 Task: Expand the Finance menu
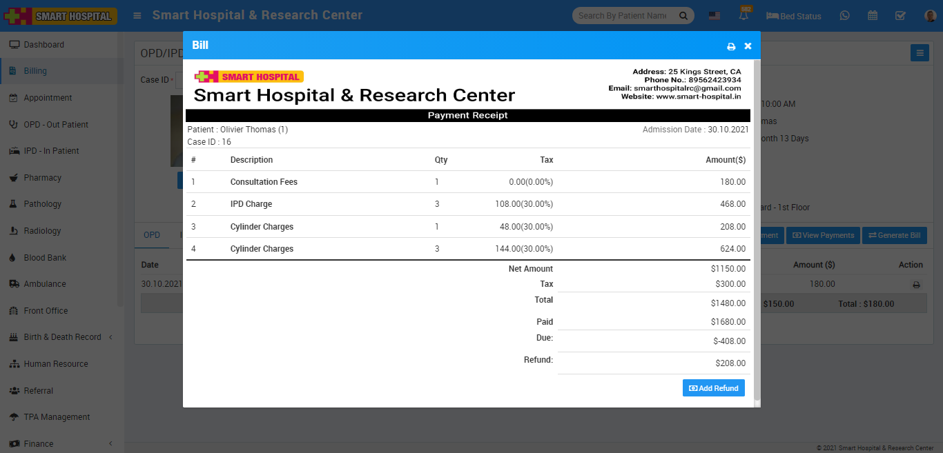coord(62,444)
